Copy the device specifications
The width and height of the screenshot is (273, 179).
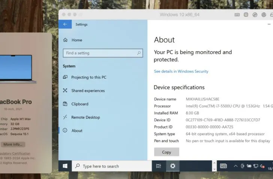click(x=166, y=152)
